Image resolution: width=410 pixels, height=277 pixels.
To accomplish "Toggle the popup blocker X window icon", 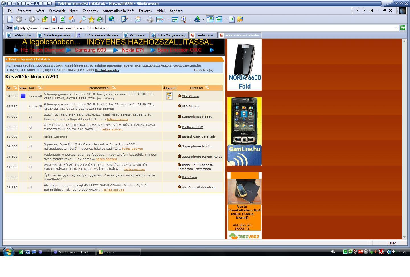I will point(210,19).
